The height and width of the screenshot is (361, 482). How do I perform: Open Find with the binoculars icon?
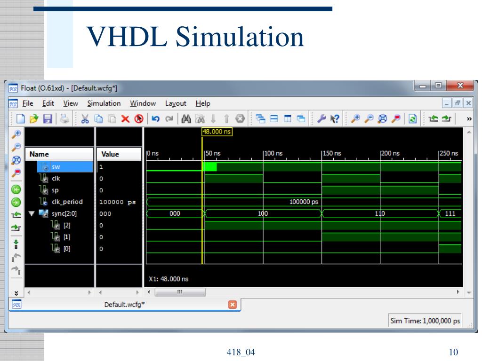coord(186,118)
